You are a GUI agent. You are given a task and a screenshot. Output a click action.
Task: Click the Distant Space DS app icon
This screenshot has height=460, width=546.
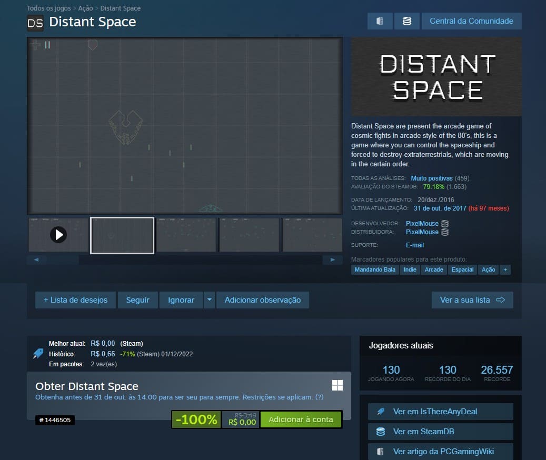[35, 23]
